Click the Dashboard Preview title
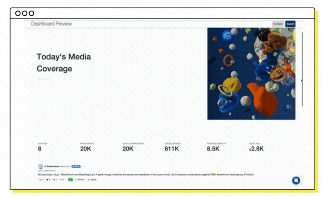This screenshot has height=197, width=323. (x=51, y=24)
